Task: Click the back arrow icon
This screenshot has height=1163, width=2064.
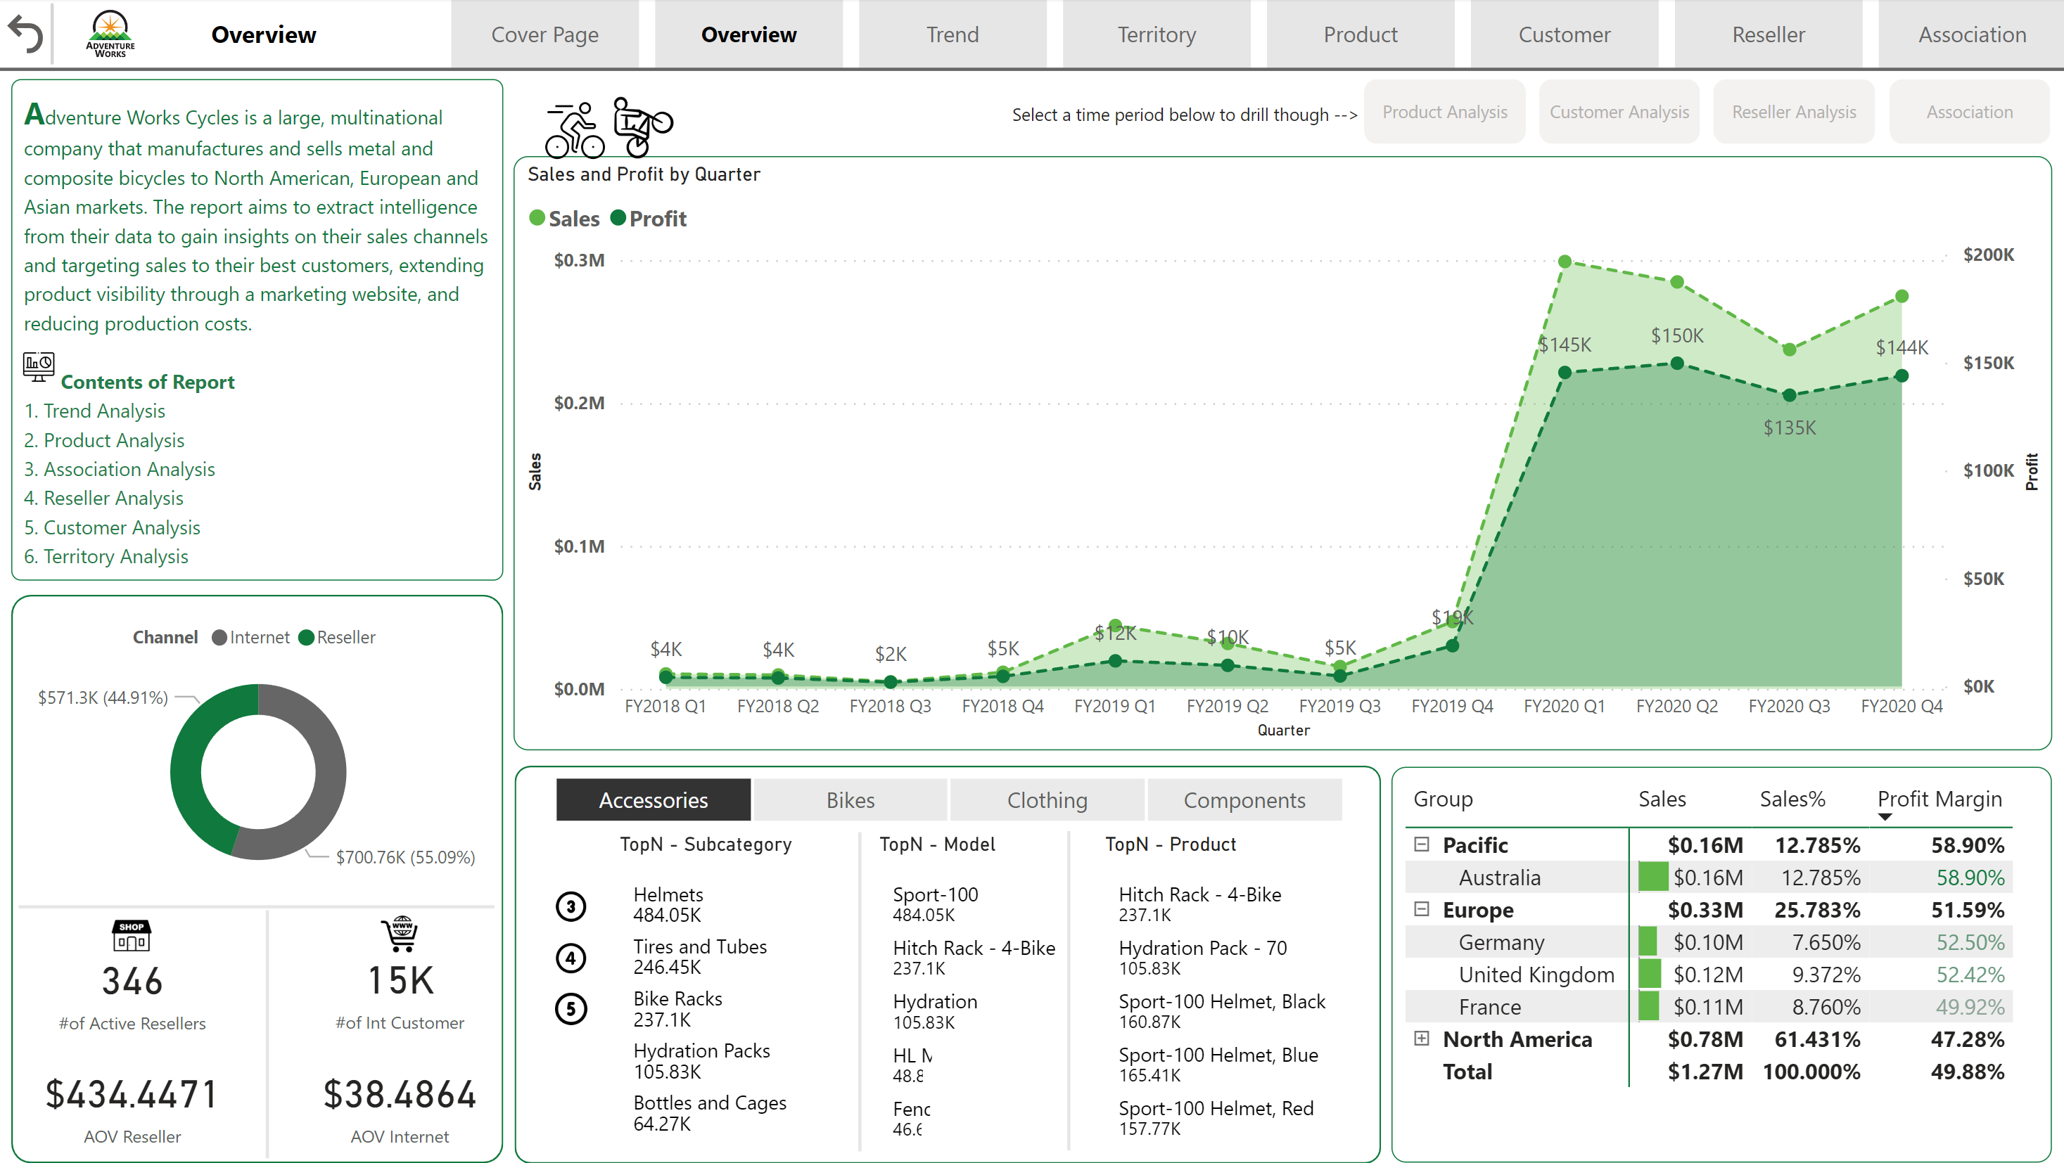Action: click(x=25, y=34)
